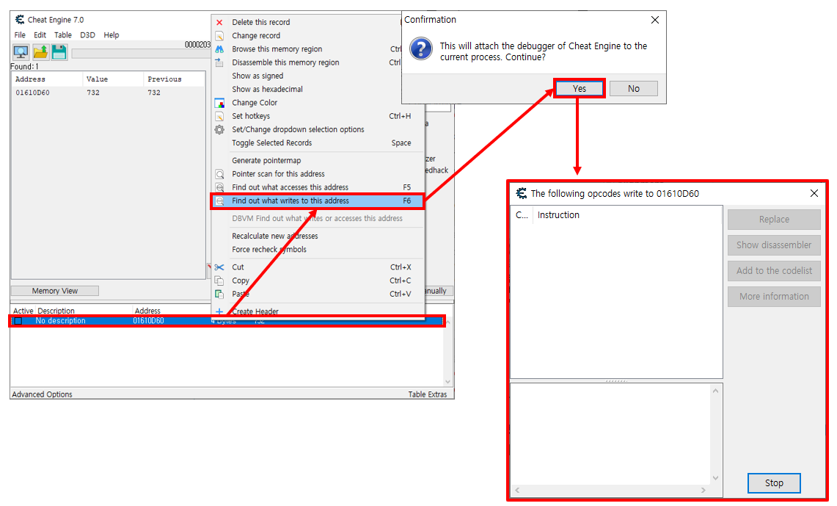The height and width of the screenshot is (506, 837).
Task: Open the process selector monitor icon
Action: (x=21, y=52)
